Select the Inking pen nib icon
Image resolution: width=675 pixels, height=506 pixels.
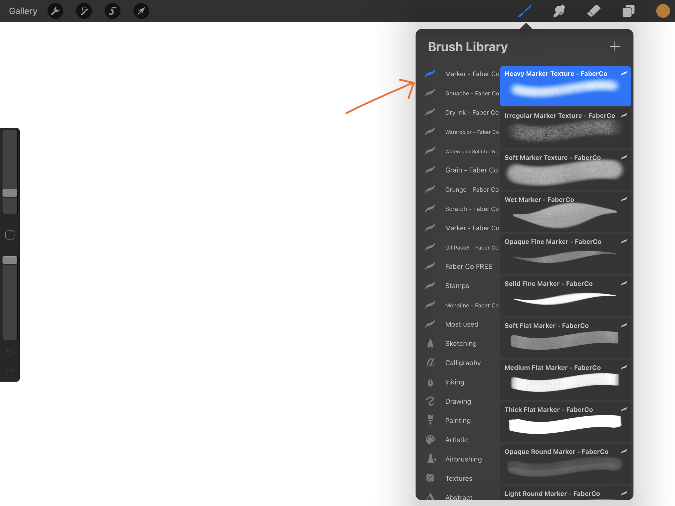click(x=430, y=382)
